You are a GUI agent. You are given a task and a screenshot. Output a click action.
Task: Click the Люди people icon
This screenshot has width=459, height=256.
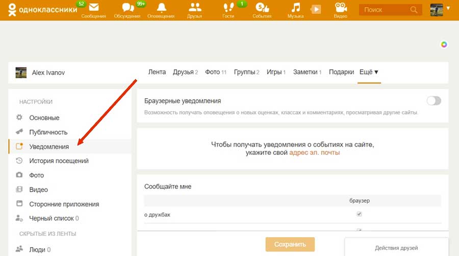point(19,249)
